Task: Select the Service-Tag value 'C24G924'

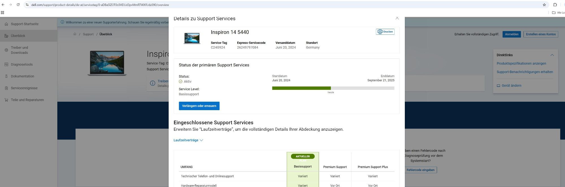Action: point(218,47)
